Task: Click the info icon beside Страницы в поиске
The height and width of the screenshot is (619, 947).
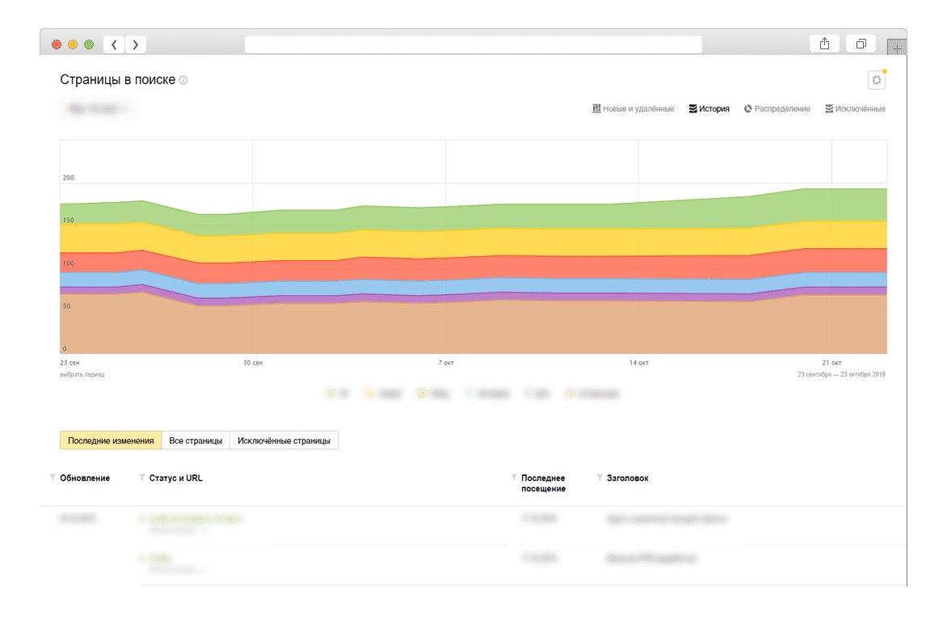Action: tap(183, 80)
